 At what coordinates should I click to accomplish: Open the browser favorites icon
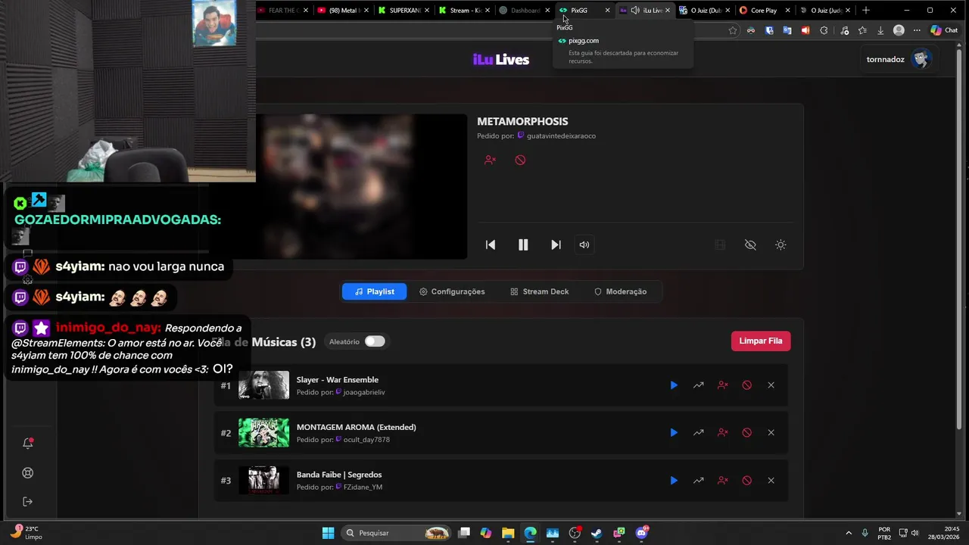862,30
